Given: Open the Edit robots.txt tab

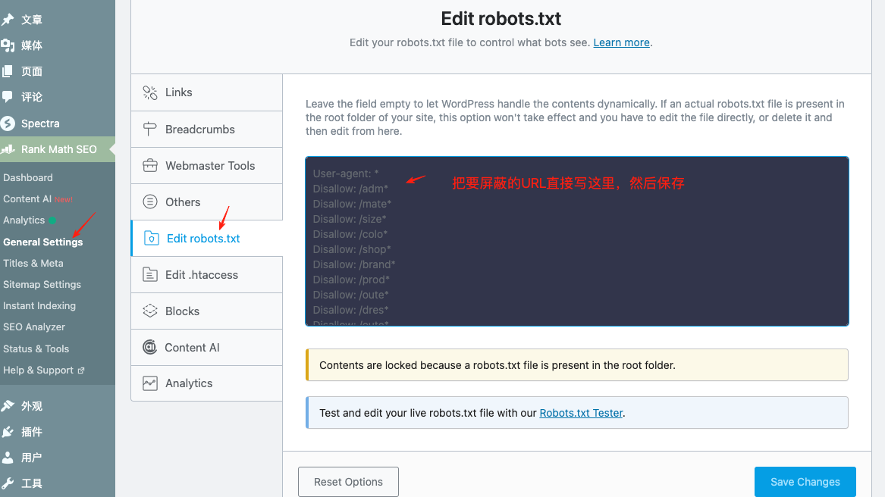Looking at the screenshot, I should pyautogui.click(x=203, y=239).
